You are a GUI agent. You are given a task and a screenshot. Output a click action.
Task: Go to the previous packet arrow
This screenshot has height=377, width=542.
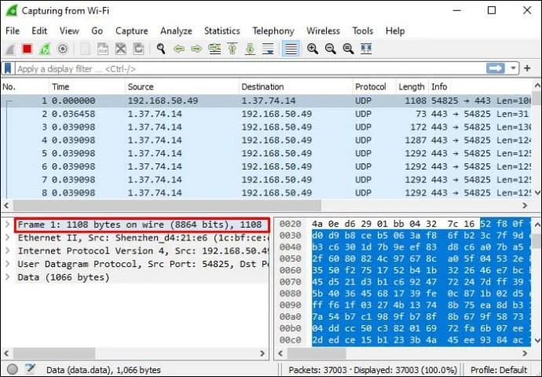[179, 49]
